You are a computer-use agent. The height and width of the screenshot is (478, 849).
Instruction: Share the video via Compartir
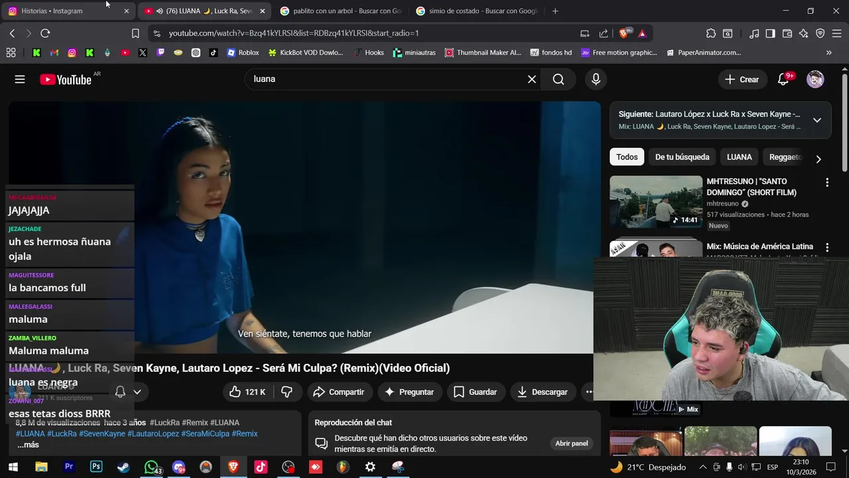pos(338,392)
